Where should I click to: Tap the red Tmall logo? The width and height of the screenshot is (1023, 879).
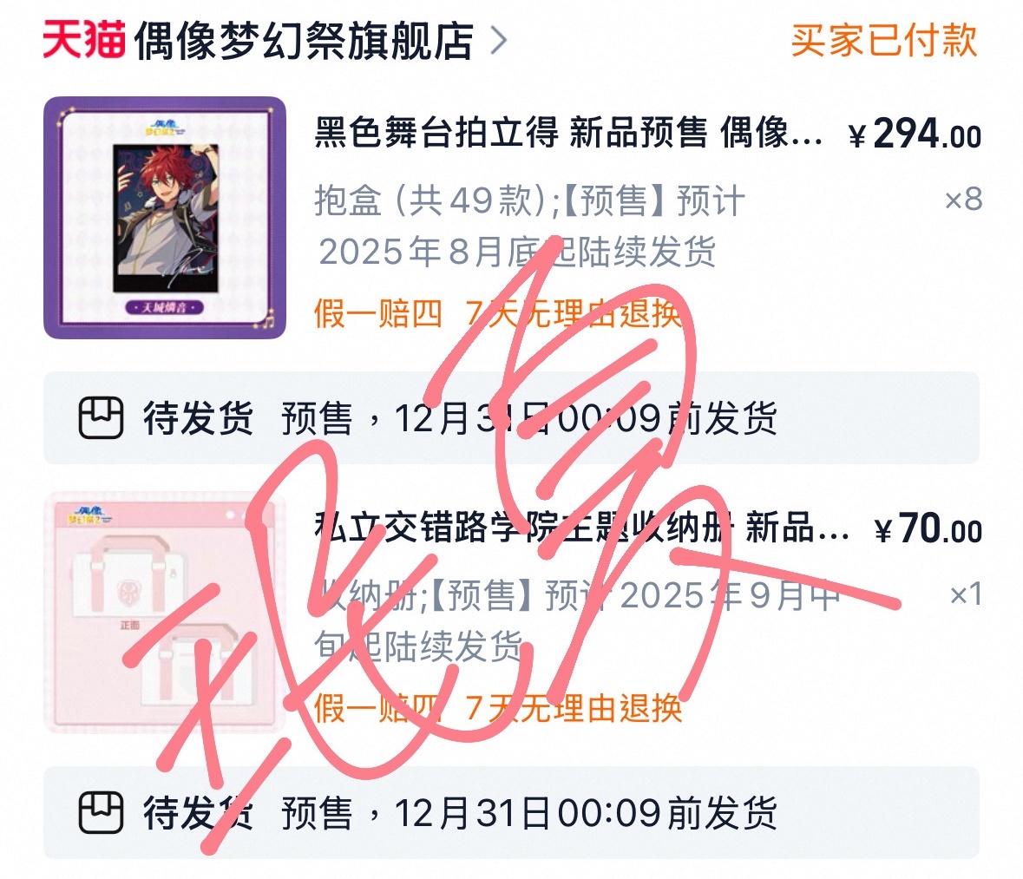click(84, 40)
